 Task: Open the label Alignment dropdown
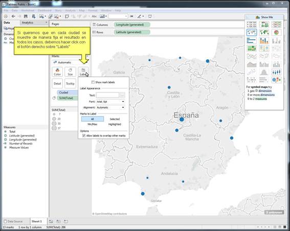click(x=110, y=107)
